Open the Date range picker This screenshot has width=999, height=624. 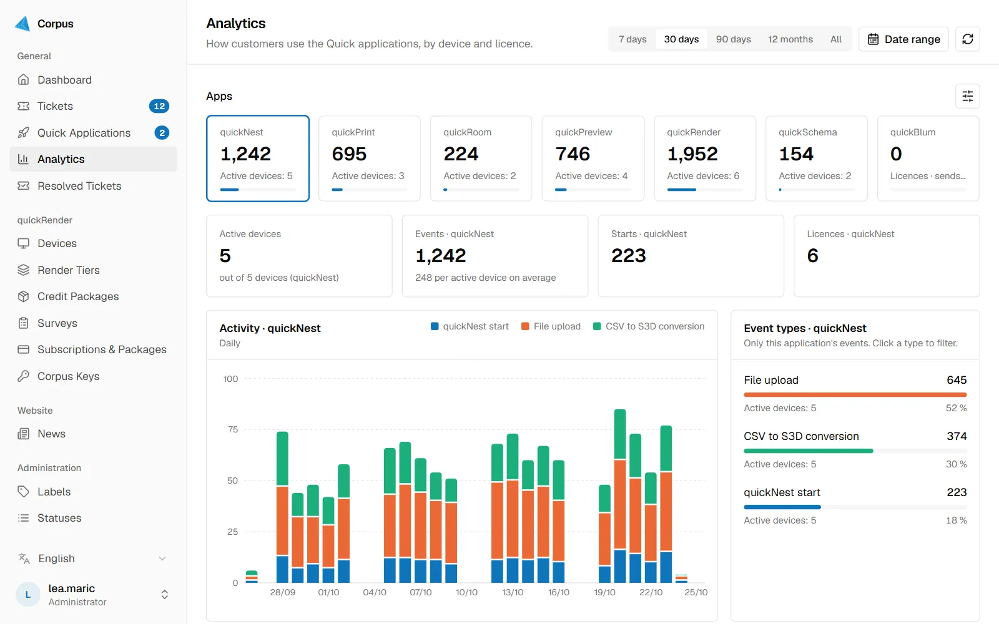click(x=903, y=39)
